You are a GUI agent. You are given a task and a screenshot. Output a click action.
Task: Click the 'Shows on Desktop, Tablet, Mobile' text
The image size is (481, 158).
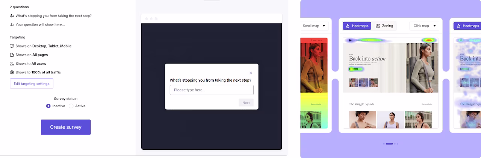point(44,46)
